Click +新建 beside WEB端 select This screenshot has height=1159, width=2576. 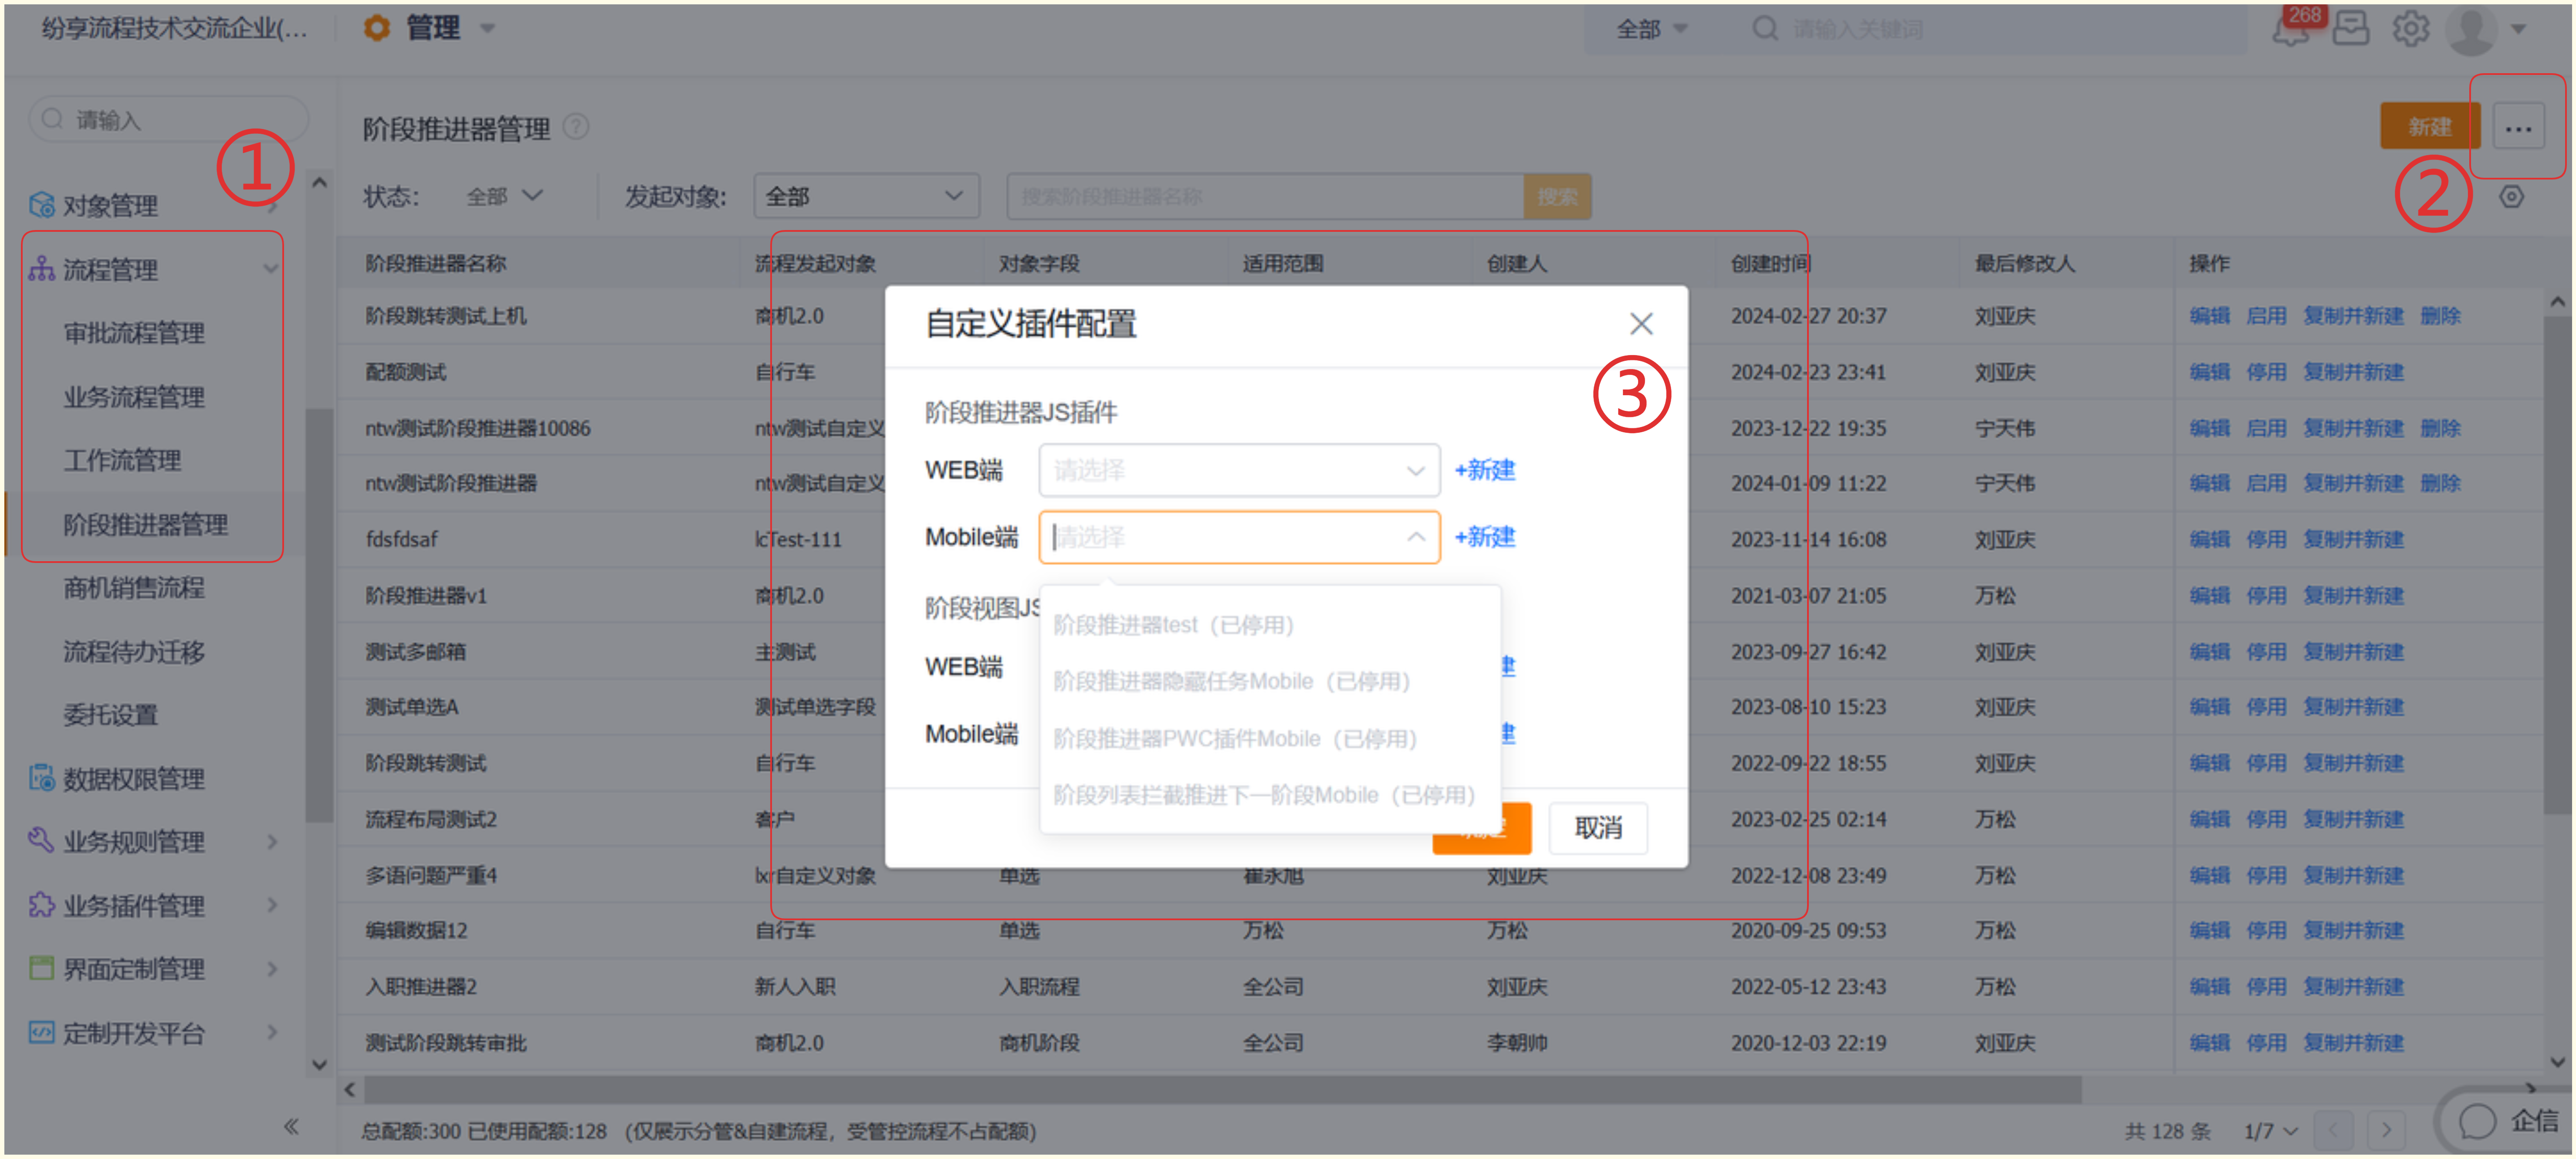1485,470
